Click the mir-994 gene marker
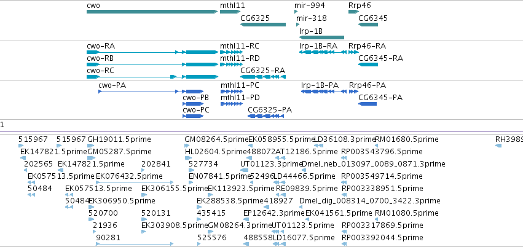Image resolution: width=523 pixels, height=247 pixels. tap(296, 12)
